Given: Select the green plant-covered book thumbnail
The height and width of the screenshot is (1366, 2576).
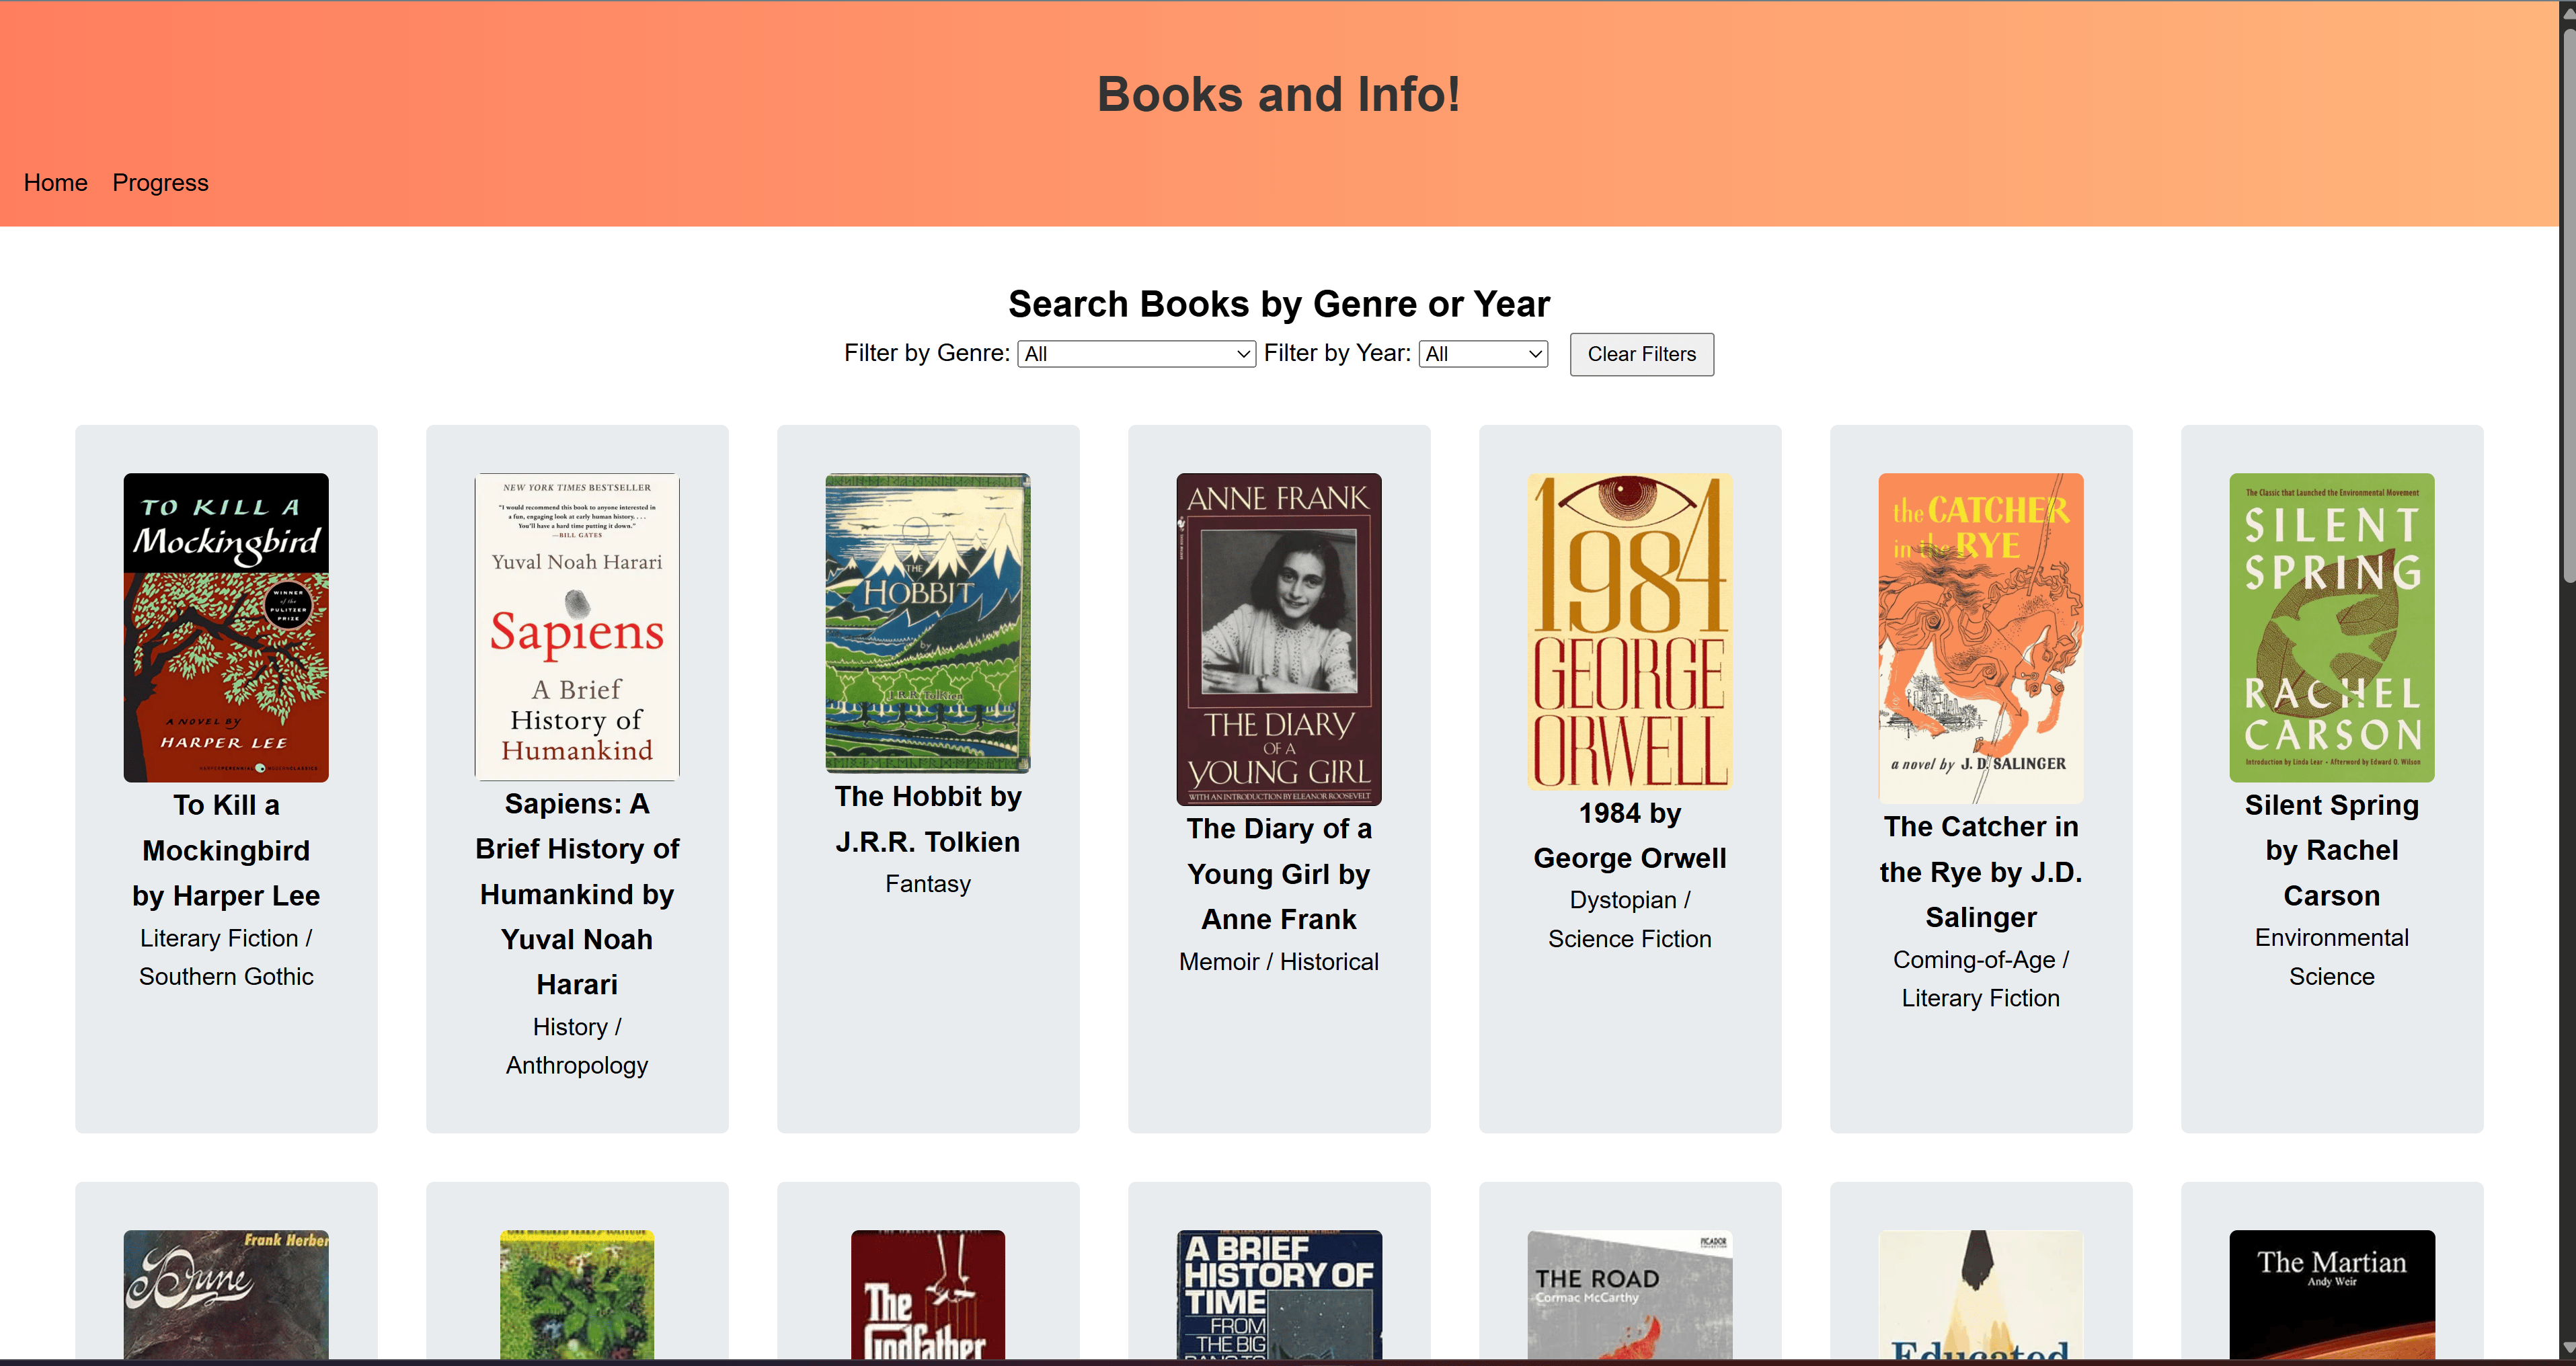Looking at the screenshot, I should pos(577,1294).
